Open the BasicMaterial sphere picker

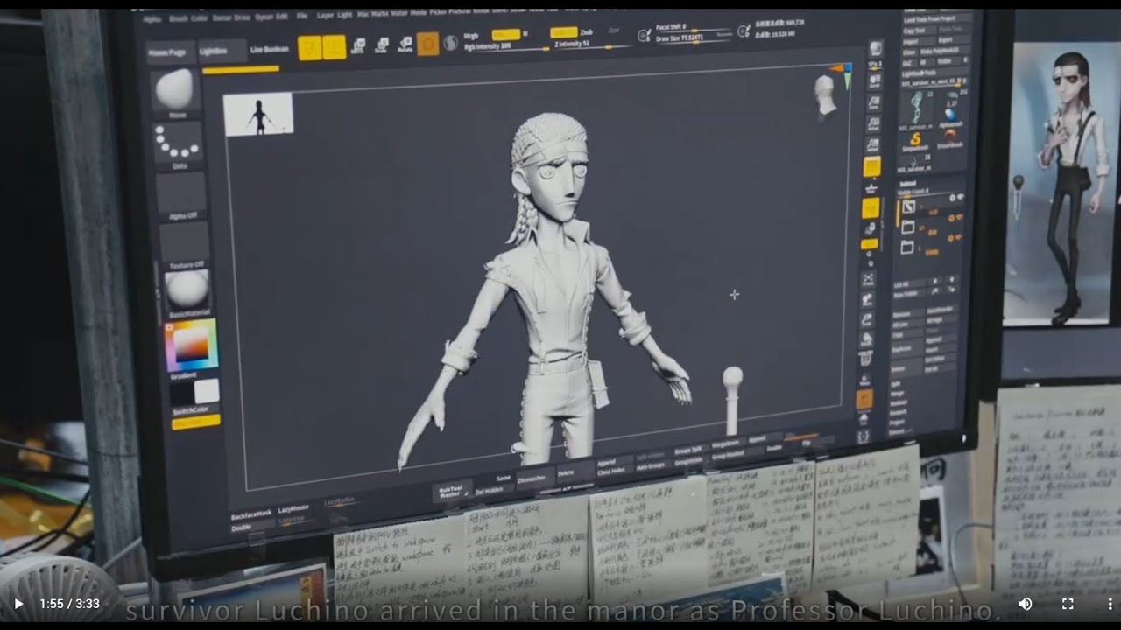click(187, 293)
